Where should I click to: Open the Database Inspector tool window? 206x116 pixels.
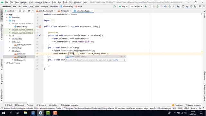point(70,105)
